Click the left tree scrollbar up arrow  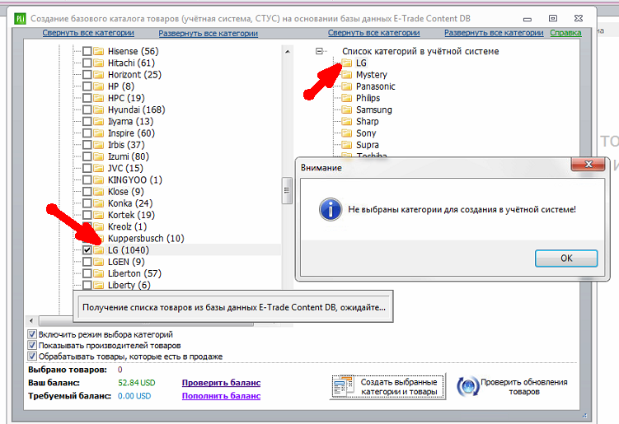pos(288,51)
